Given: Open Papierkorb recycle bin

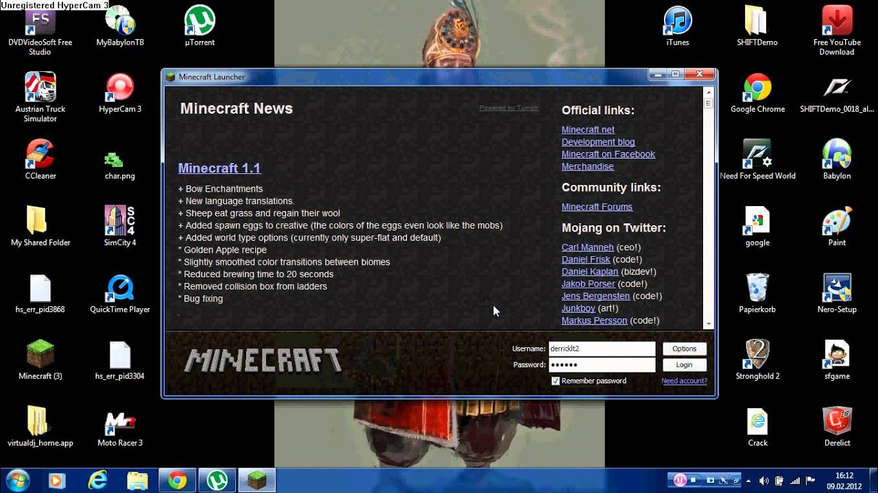Looking at the screenshot, I should tap(757, 294).
